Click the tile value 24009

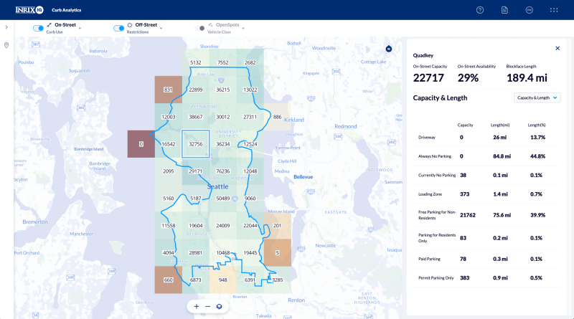click(223, 226)
